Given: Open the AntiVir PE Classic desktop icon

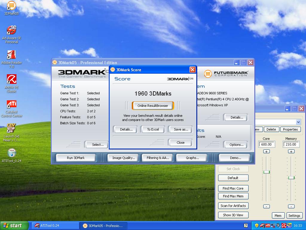Looking at the screenshot, I should click(12, 83).
